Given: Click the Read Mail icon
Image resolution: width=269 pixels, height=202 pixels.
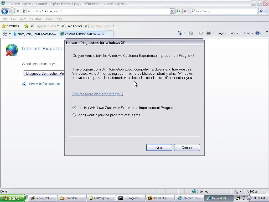Looking at the screenshot, I should coord(201,33).
